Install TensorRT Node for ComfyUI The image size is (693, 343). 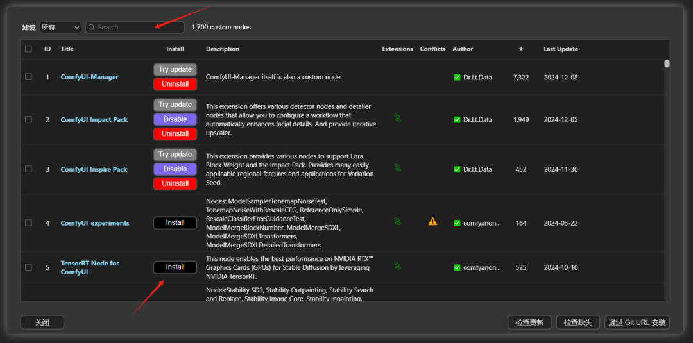point(175,267)
